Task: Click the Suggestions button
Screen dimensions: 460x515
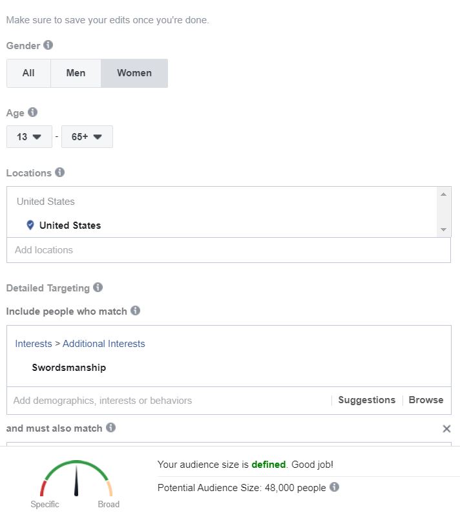Action: 366,400
